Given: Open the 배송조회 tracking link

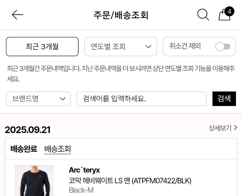Looking at the screenshot, I should [x=58, y=149].
